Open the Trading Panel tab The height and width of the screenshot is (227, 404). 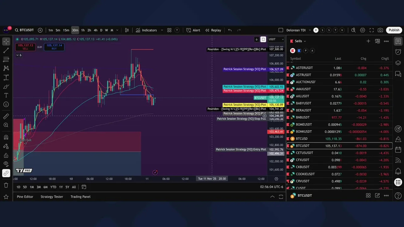pyautogui.click(x=80, y=197)
